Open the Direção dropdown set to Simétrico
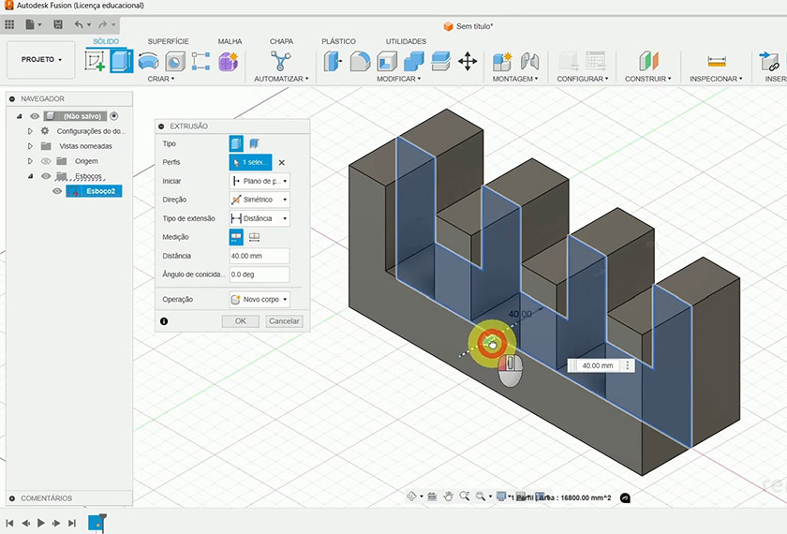 (260, 200)
